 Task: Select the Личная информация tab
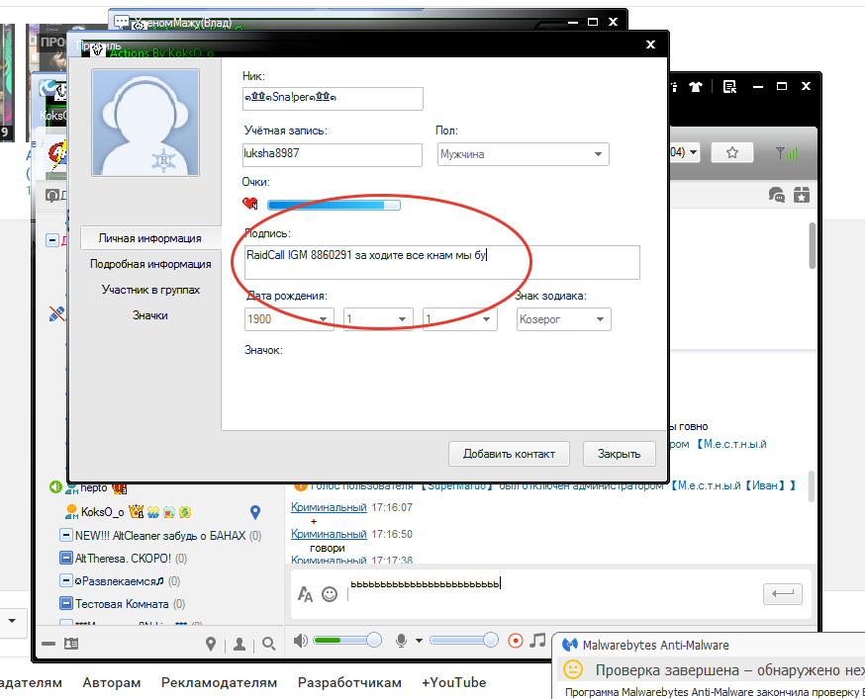coord(150,238)
